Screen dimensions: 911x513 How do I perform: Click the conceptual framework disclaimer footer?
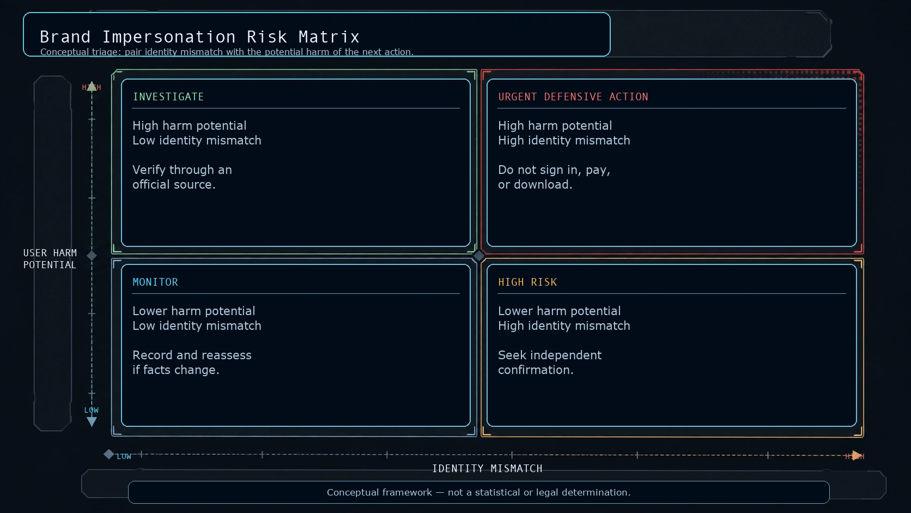(x=478, y=492)
